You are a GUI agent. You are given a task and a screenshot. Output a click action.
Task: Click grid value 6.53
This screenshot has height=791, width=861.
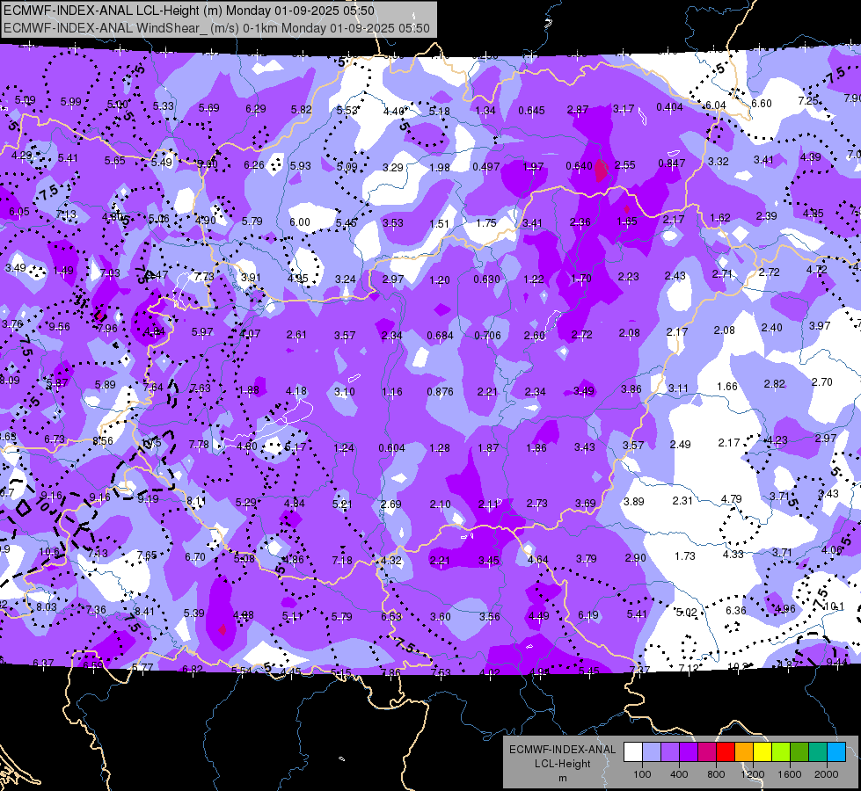391,616
